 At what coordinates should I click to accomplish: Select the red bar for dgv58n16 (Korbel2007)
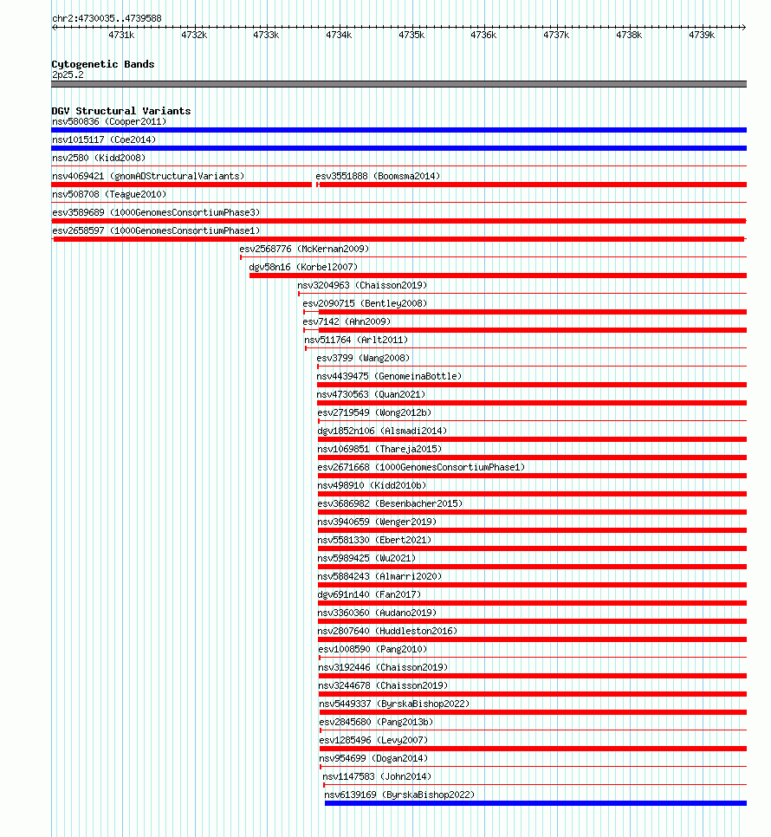coord(498,276)
